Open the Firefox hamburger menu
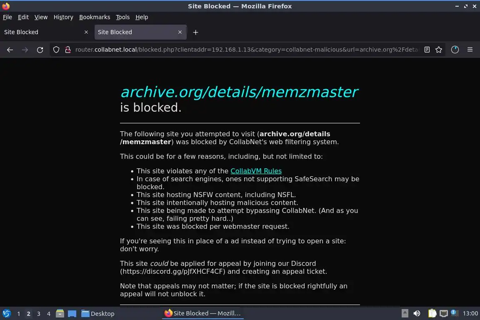 pos(470,50)
